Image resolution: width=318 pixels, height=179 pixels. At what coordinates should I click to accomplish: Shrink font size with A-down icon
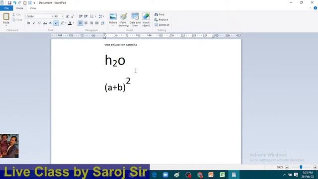click(x=73, y=16)
